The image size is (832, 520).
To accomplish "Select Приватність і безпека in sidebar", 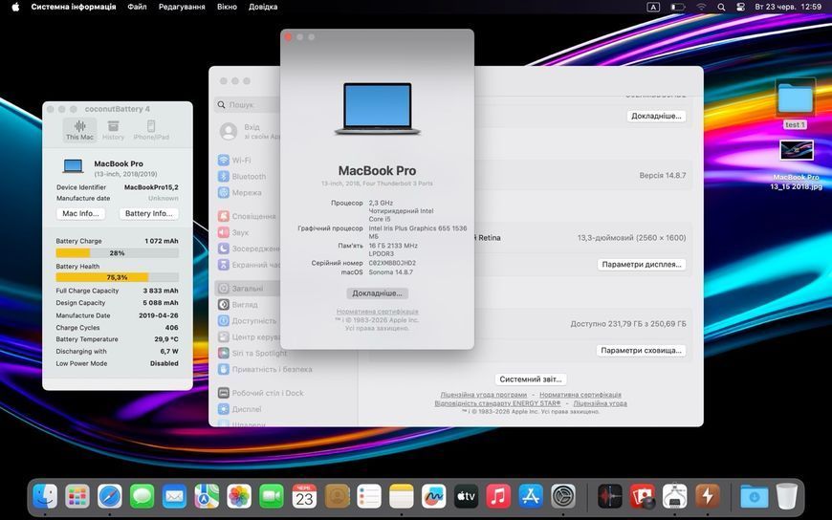I will click(265, 369).
